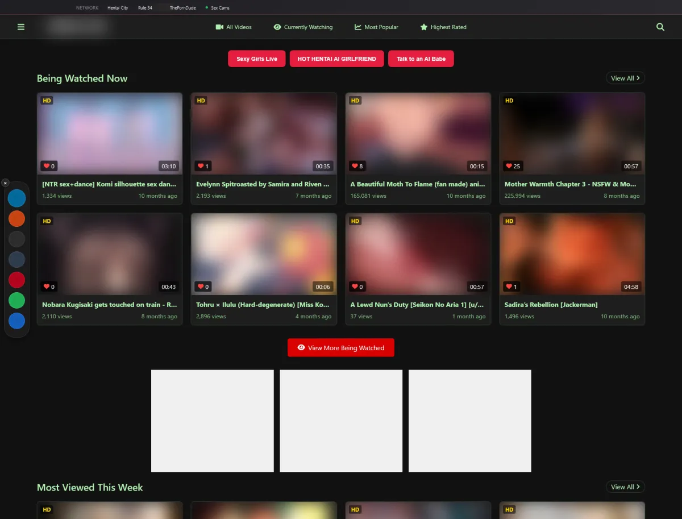The image size is (682, 519).
Task: Expand View All for Being Watched Now
Action: point(625,78)
